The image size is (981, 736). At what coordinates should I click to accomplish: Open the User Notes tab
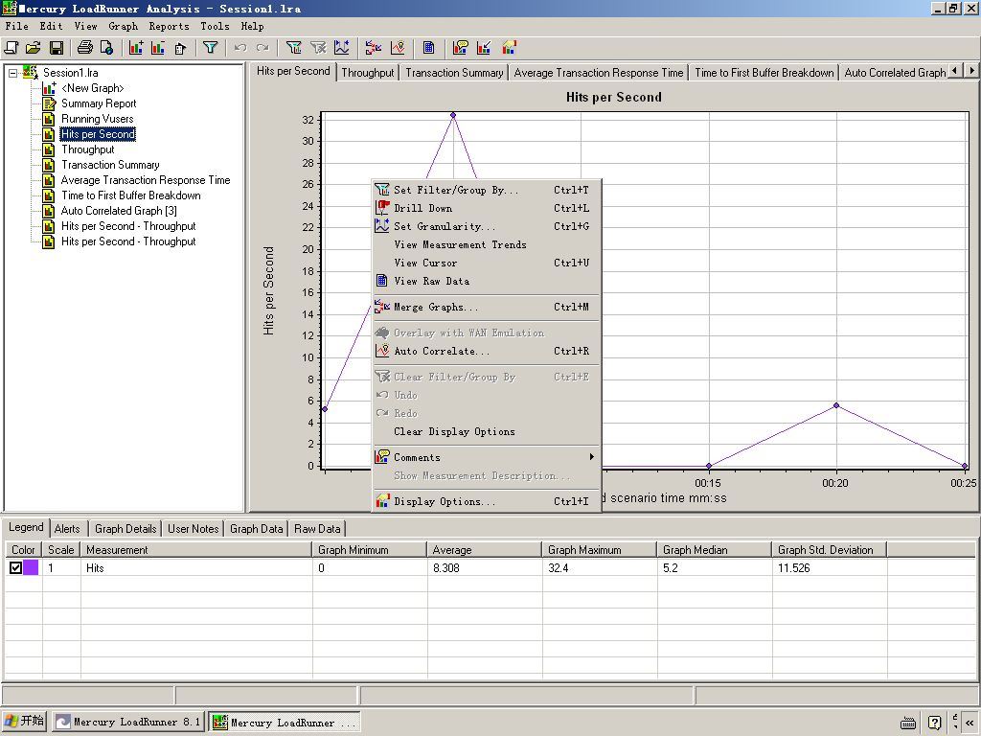pyautogui.click(x=194, y=529)
